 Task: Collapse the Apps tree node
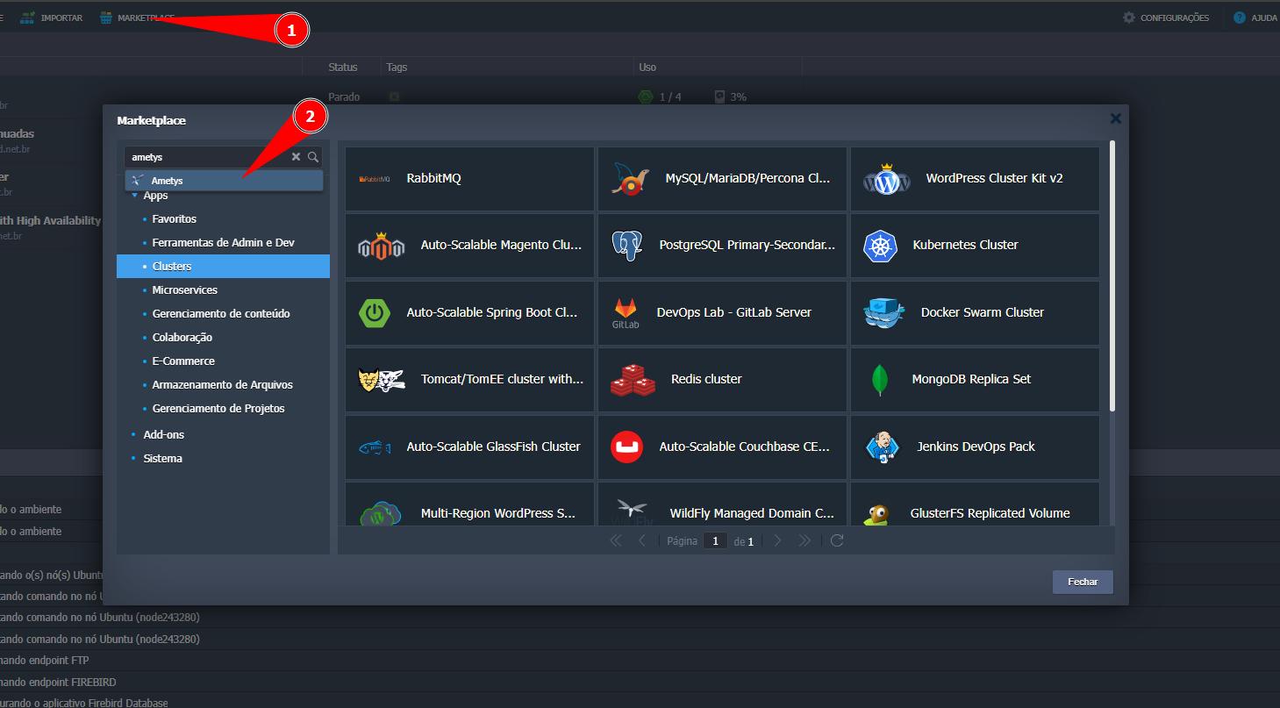[134, 196]
